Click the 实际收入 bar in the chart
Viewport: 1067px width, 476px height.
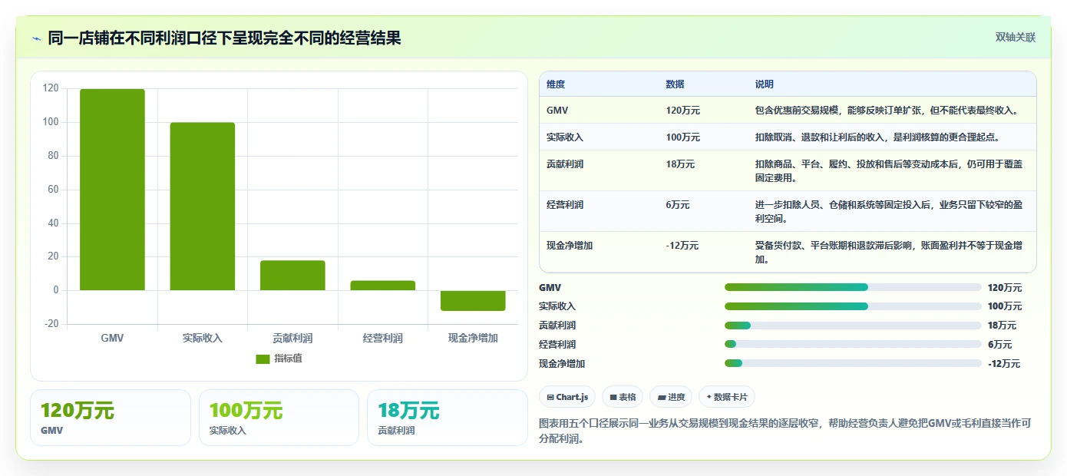pyautogui.click(x=203, y=207)
